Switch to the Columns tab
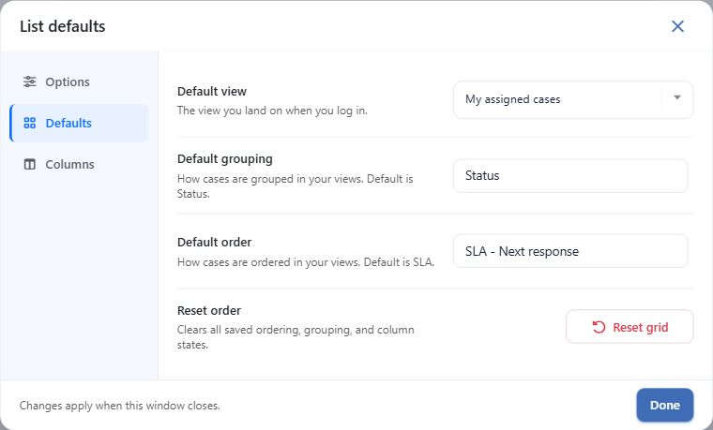Screen dimensions: 713x430 [x=79, y=164]
